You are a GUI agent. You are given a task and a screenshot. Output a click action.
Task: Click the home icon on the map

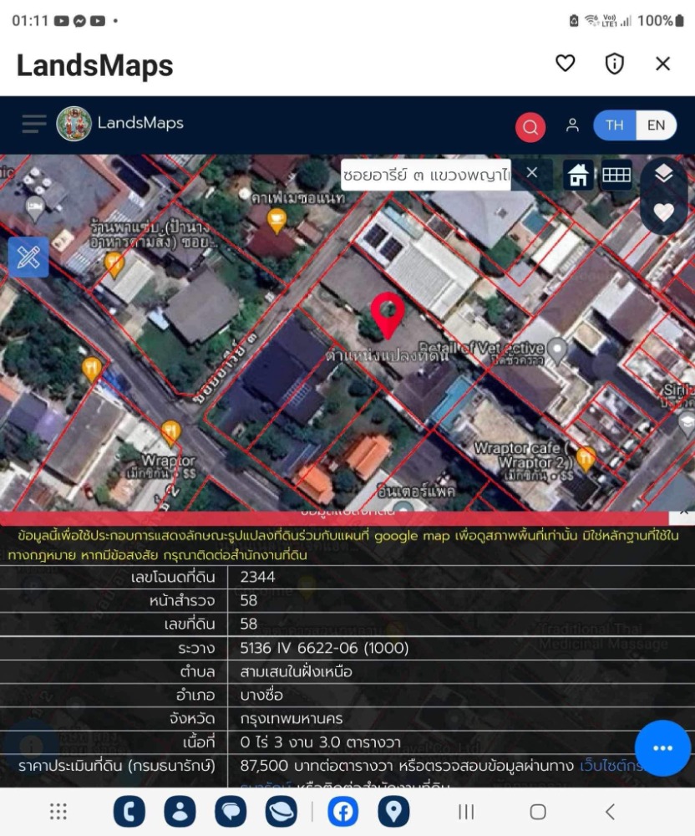[578, 175]
